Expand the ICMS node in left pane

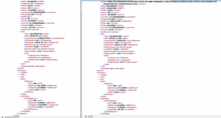click(19, 73)
